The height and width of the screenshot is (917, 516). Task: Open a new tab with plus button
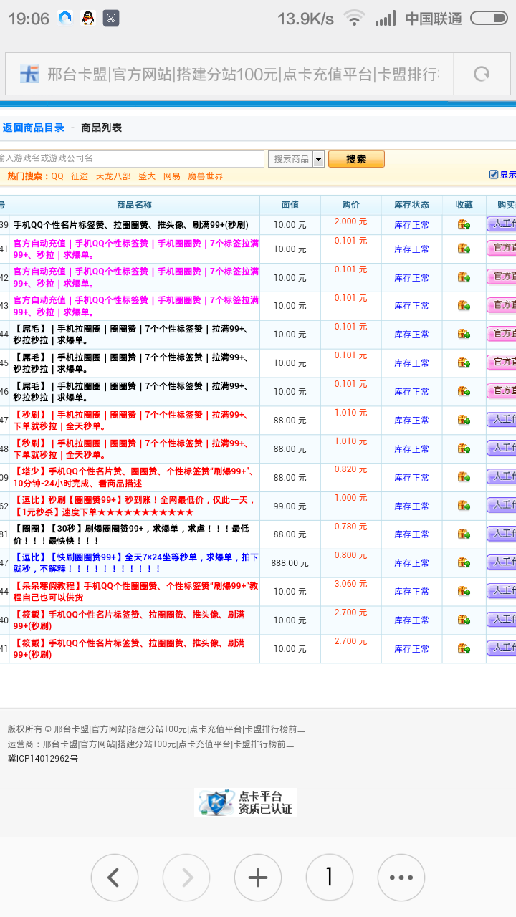(x=257, y=878)
